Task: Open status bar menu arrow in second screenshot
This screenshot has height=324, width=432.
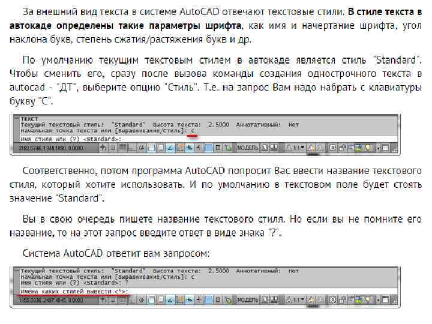Action: tap(378, 300)
